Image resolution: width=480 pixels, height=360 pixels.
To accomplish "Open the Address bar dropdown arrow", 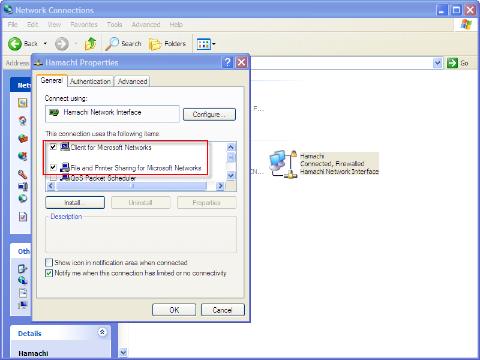I will point(438,63).
